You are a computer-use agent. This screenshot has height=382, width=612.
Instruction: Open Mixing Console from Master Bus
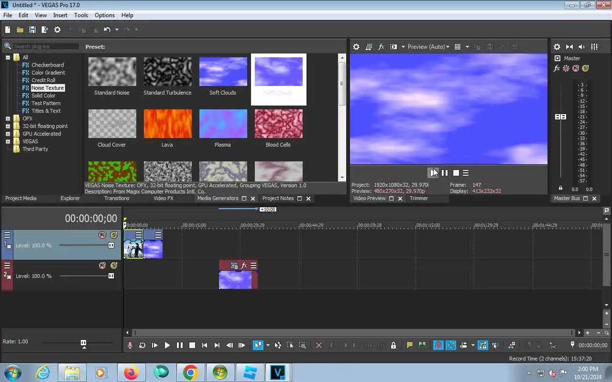(x=594, y=47)
